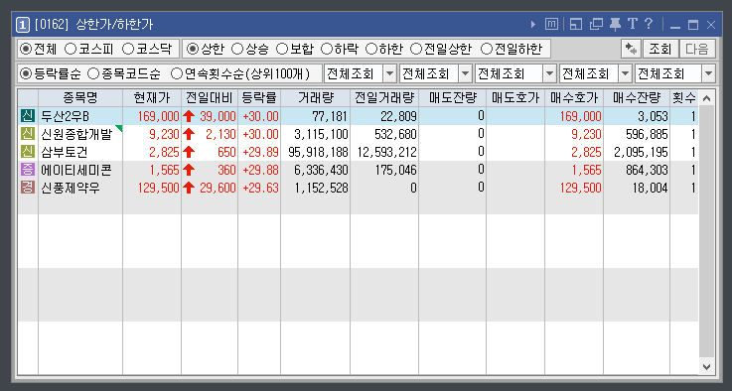Click the 매수잔량 column header
732x391 pixels.
[x=637, y=98]
